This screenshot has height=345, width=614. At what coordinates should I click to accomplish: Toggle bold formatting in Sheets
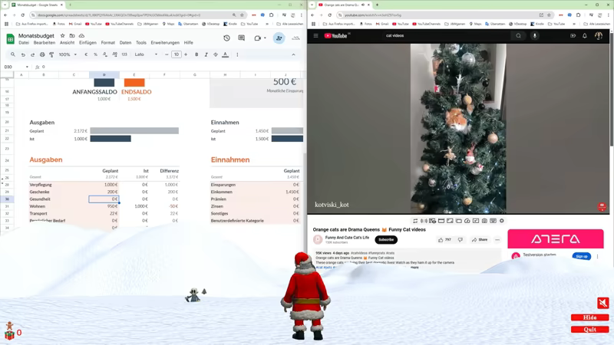point(196,54)
